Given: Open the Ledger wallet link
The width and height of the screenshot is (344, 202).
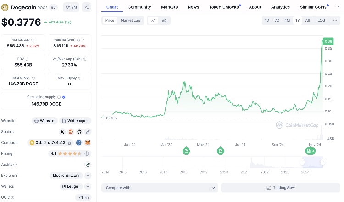Looking at the screenshot, I should [71, 186].
